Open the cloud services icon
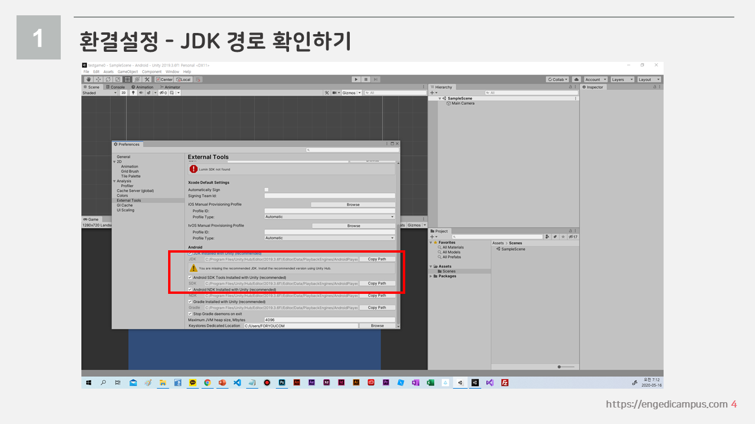This screenshot has width=755, height=424. pos(576,79)
